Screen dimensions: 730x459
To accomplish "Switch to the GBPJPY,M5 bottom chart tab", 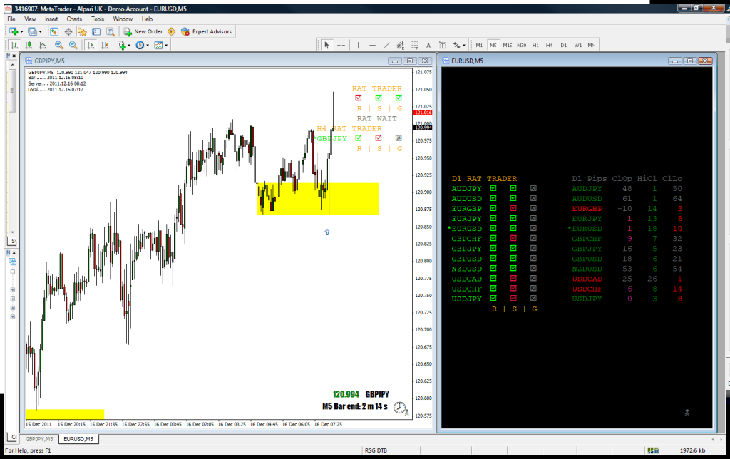I will [39, 439].
